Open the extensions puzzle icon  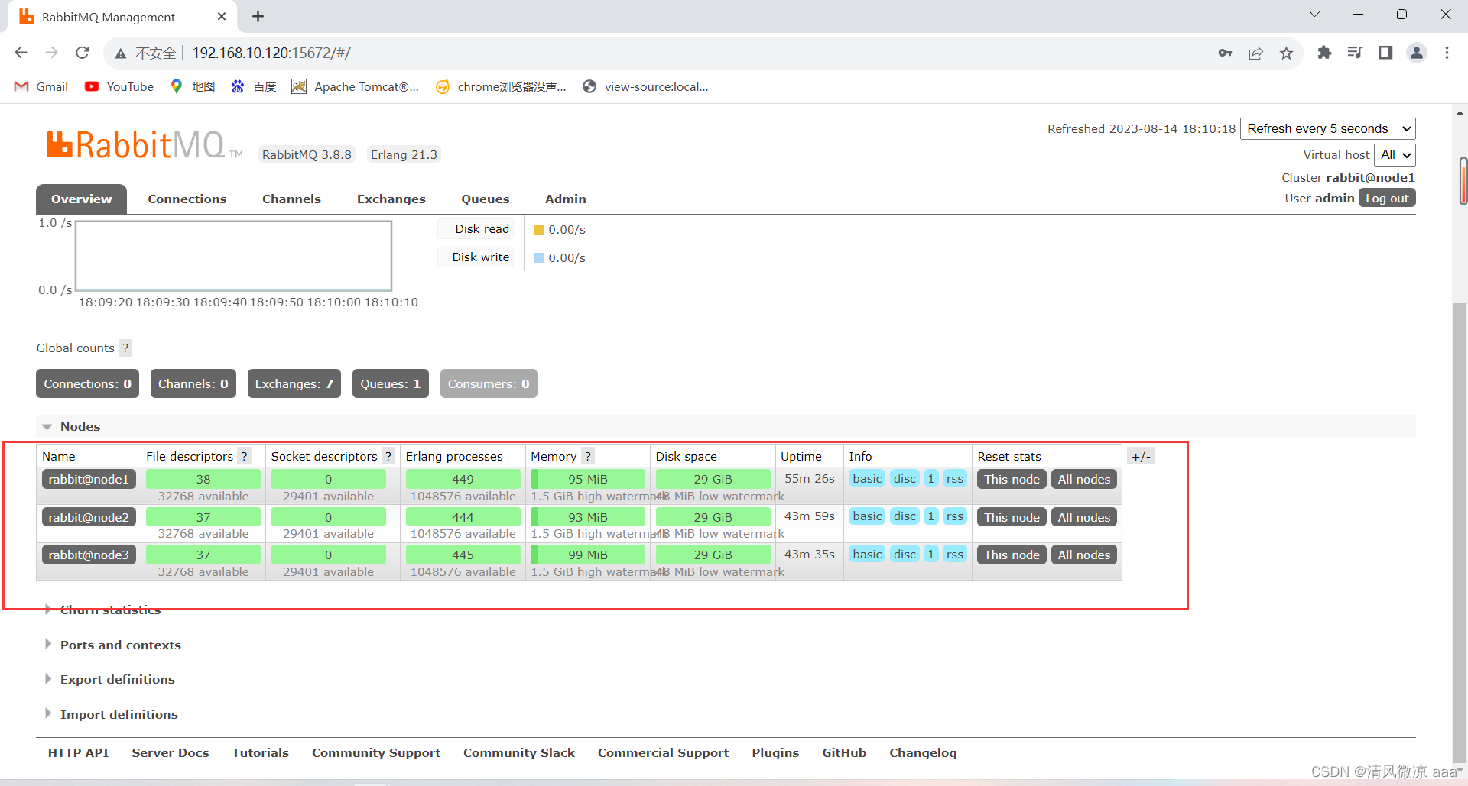click(x=1324, y=53)
